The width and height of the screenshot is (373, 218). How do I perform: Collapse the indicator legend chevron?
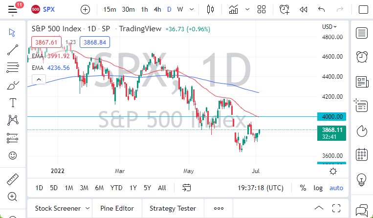click(39, 79)
